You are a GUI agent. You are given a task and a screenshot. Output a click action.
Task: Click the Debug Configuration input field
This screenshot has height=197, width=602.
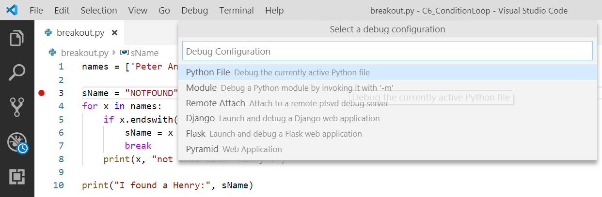(x=387, y=51)
